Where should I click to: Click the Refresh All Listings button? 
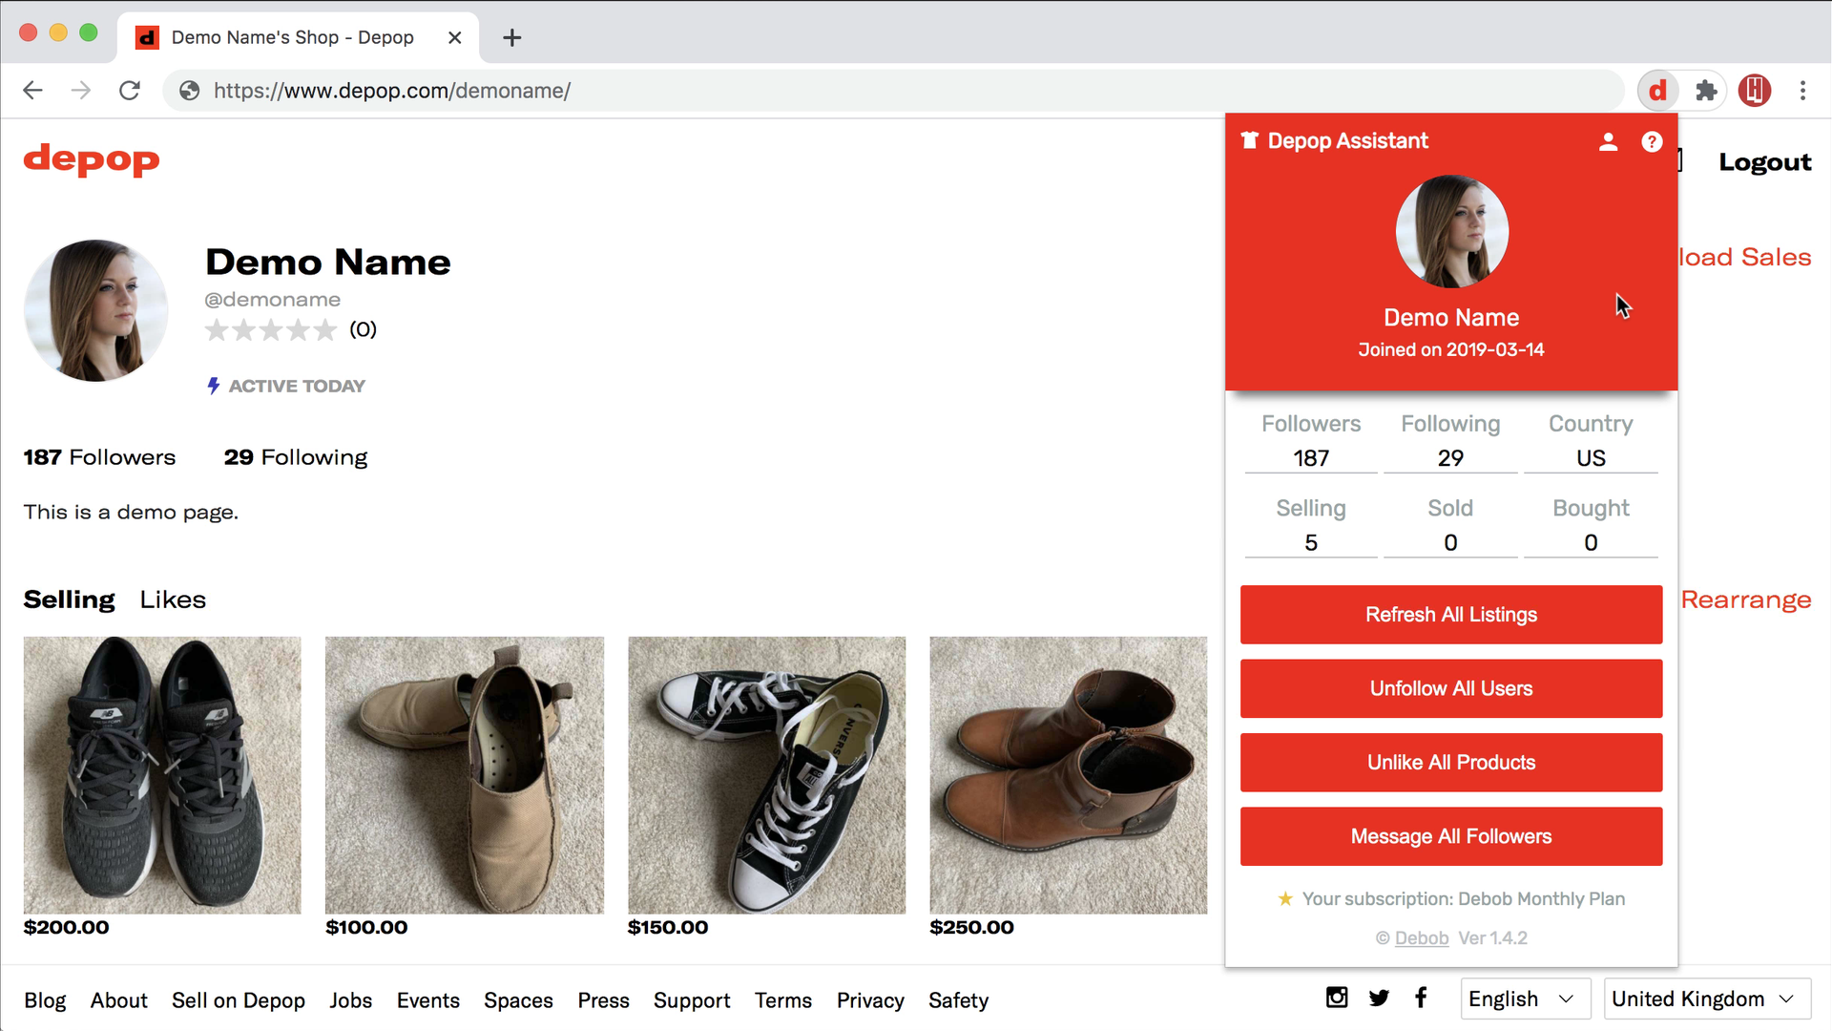(1450, 615)
